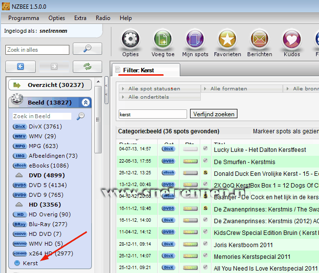The image size is (319, 273).
Task: Click eBook badge of Donald Duck row
Action: point(169,172)
